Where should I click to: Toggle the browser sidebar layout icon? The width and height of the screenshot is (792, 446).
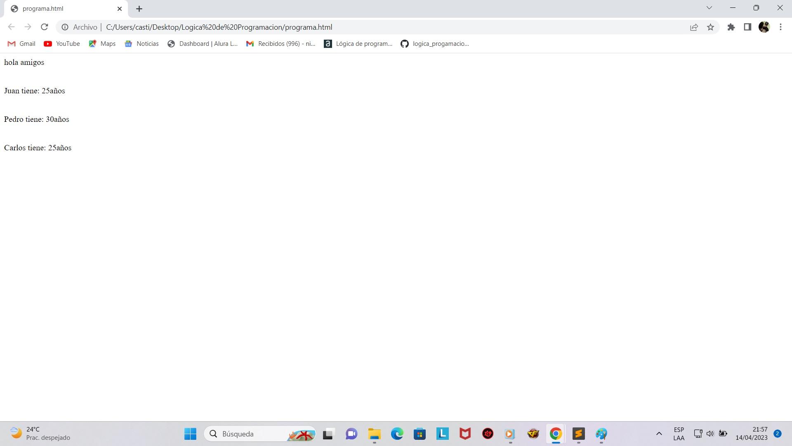point(748,27)
